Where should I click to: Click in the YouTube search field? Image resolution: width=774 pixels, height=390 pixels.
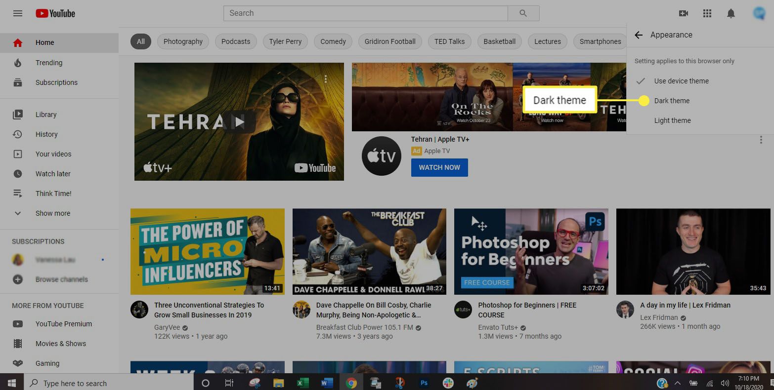coord(366,13)
